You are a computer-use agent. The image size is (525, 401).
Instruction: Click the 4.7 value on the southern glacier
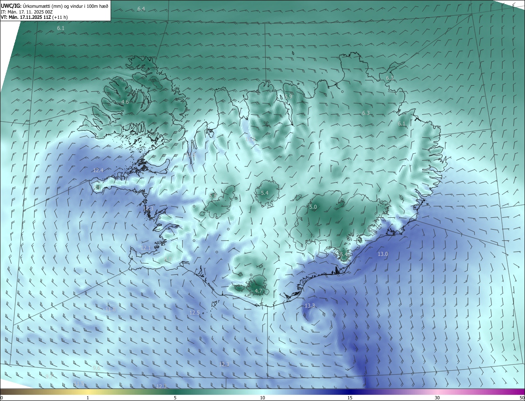tap(258, 291)
